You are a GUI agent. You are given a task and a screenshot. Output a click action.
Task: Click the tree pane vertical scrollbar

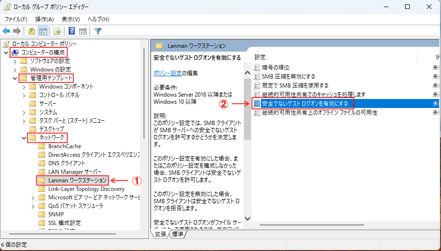[x=144, y=93]
